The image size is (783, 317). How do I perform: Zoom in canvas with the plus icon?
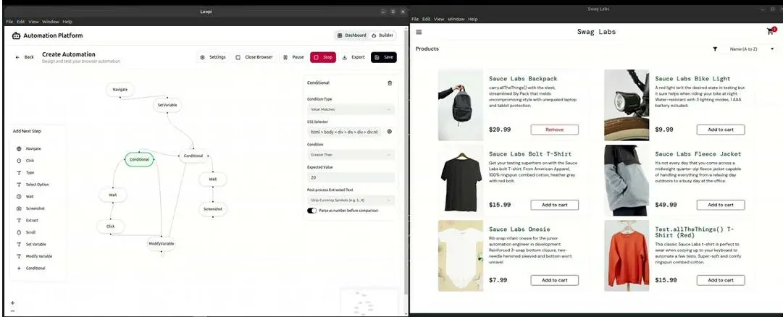[12, 303]
